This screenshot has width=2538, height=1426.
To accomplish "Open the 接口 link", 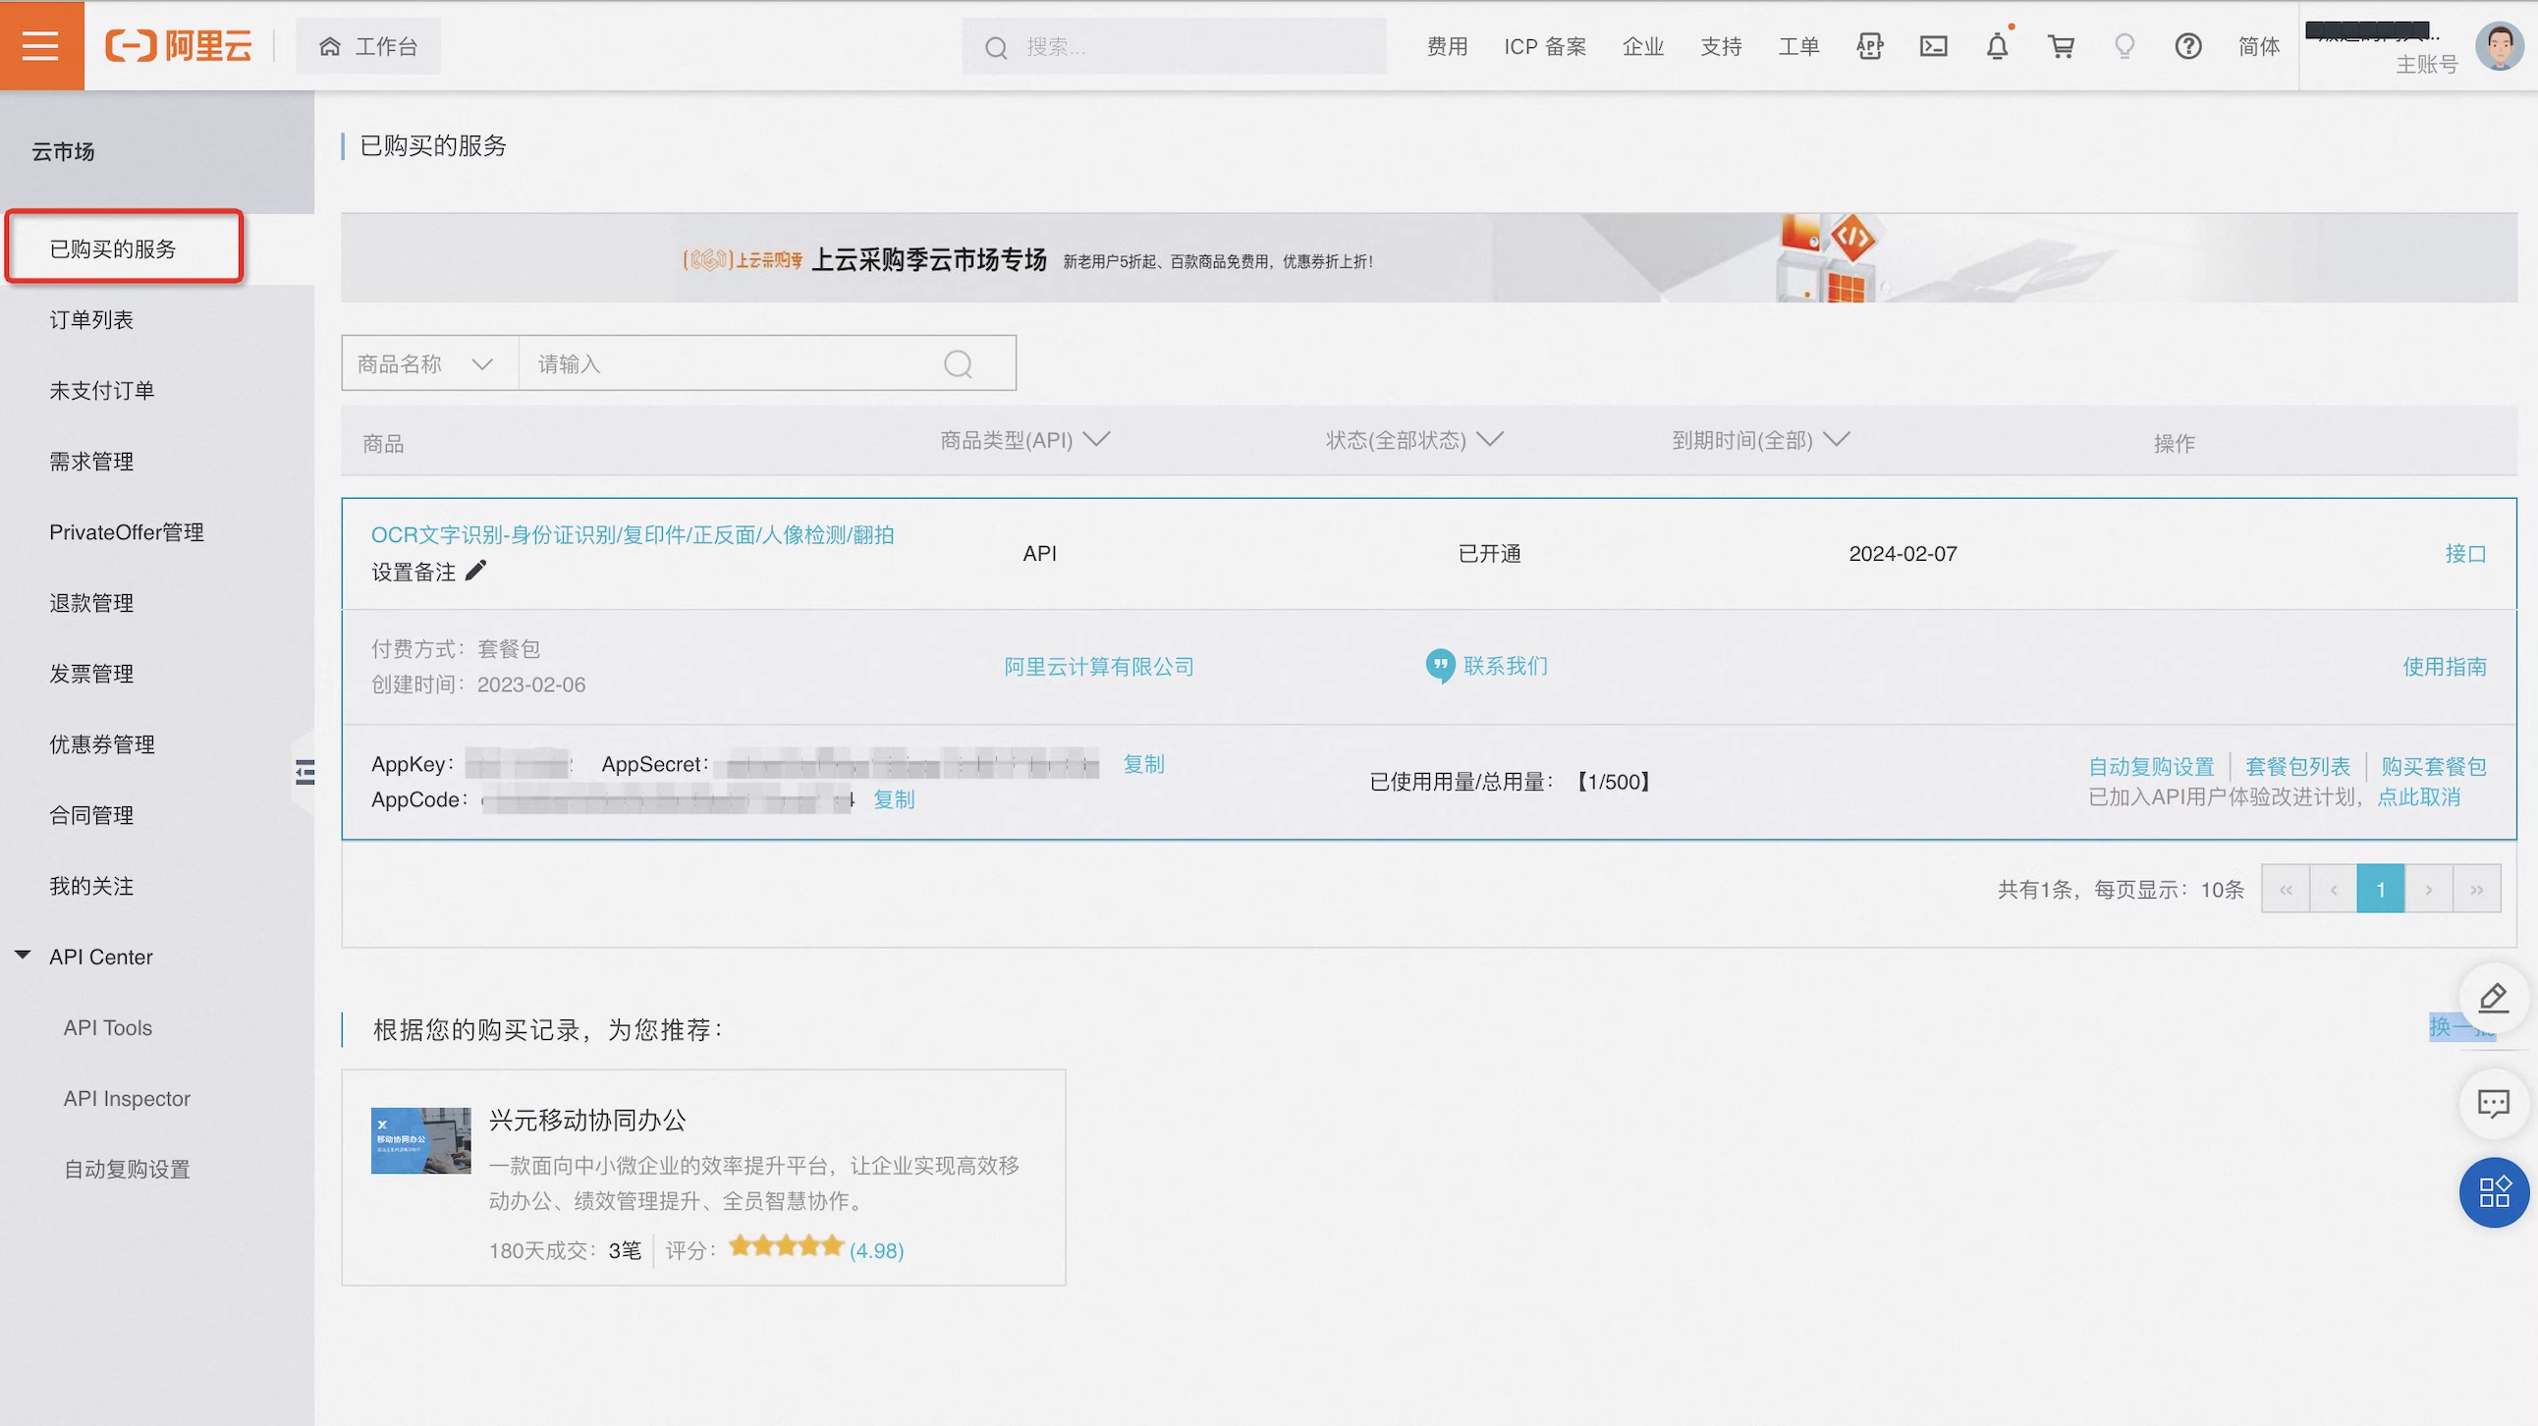I will [2465, 554].
